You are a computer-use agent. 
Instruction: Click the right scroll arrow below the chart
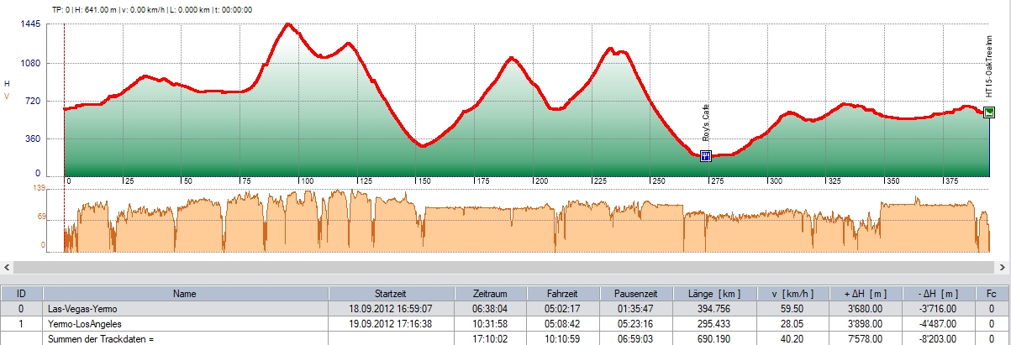tap(1004, 267)
